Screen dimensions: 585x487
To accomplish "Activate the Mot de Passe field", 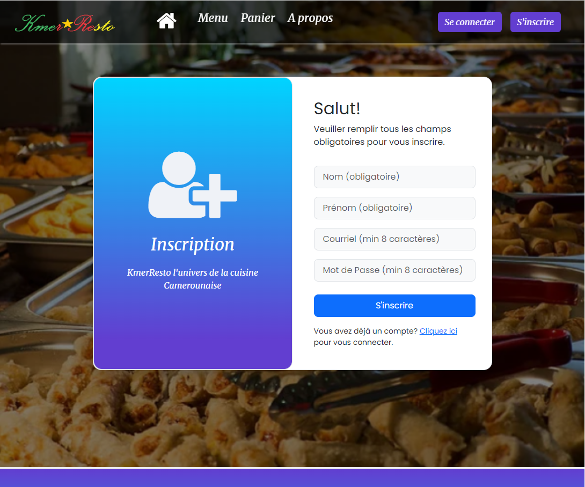I will point(394,270).
